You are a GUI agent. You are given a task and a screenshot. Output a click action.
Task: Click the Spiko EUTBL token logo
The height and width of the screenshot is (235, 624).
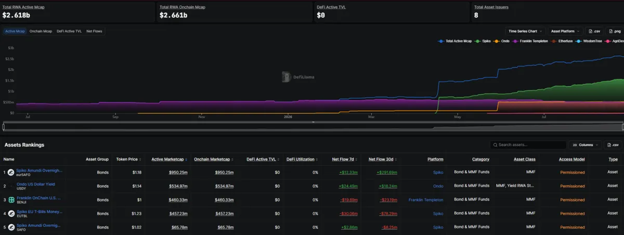click(x=11, y=213)
